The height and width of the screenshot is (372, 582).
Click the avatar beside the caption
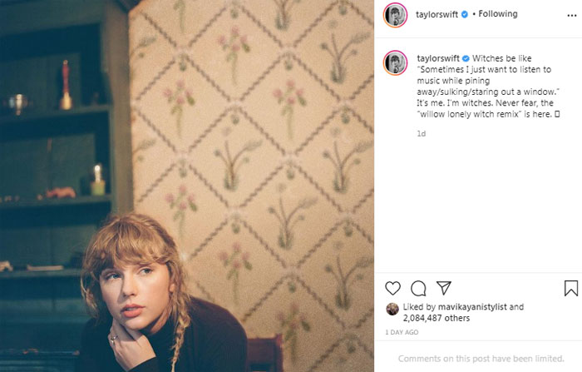(395, 62)
